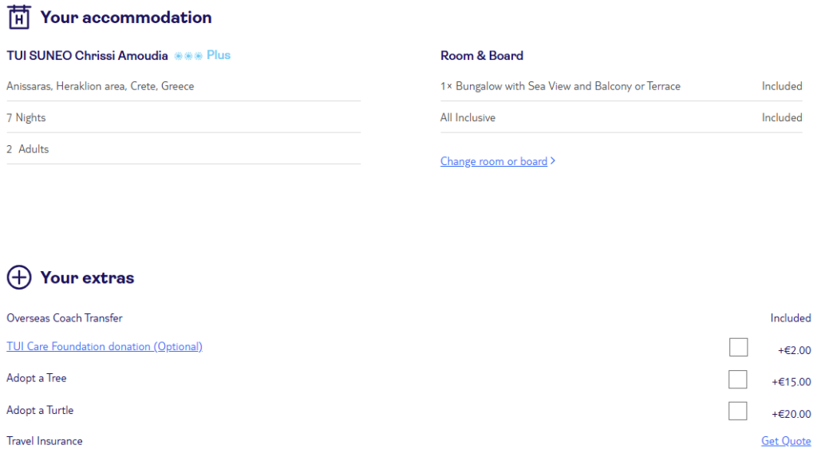
Task: Click the Plus rating label
Action: (219, 55)
